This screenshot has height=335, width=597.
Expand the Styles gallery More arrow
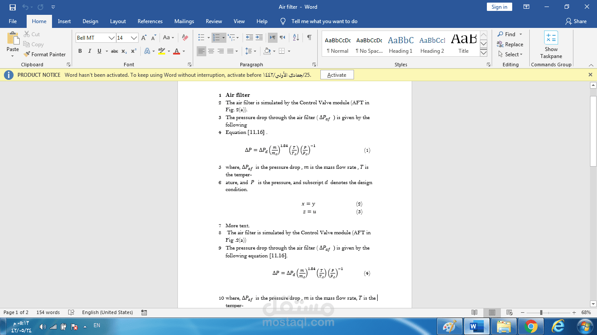coord(483,53)
